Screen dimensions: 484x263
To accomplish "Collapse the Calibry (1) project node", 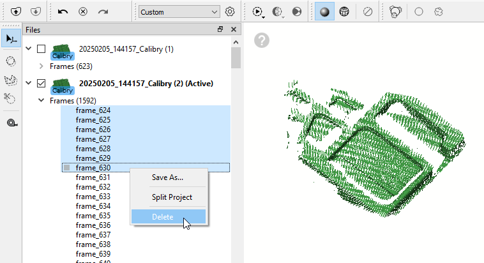I will click(x=28, y=49).
